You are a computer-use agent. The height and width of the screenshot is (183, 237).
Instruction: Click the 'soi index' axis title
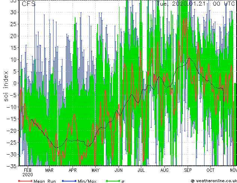(6, 86)
